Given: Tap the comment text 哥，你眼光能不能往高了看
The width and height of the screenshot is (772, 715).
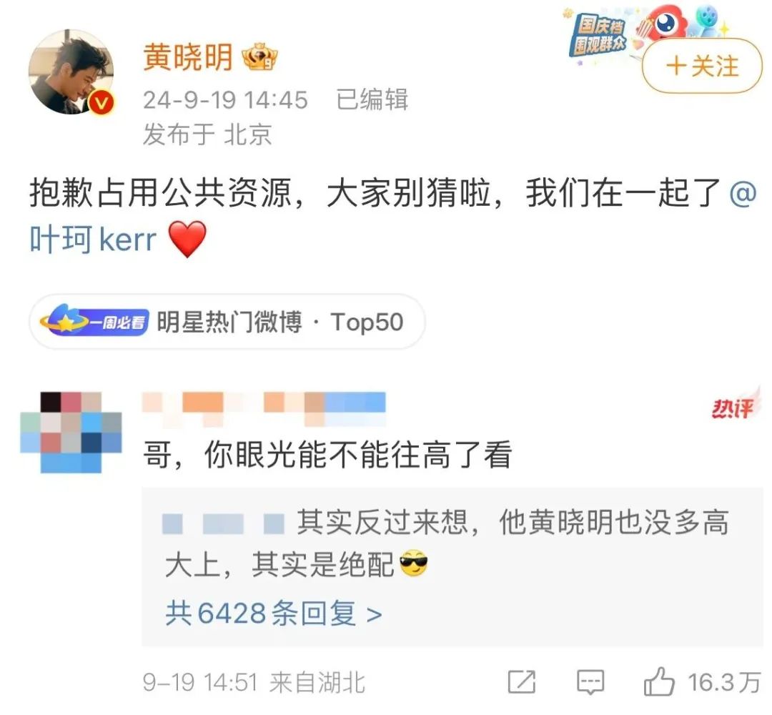Looking at the screenshot, I should pyautogui.click(x=328, y=455).
